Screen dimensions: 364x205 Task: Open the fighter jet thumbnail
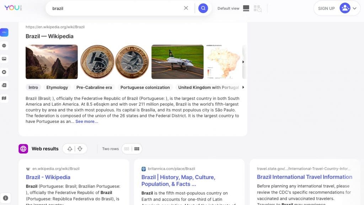point(178,62)
